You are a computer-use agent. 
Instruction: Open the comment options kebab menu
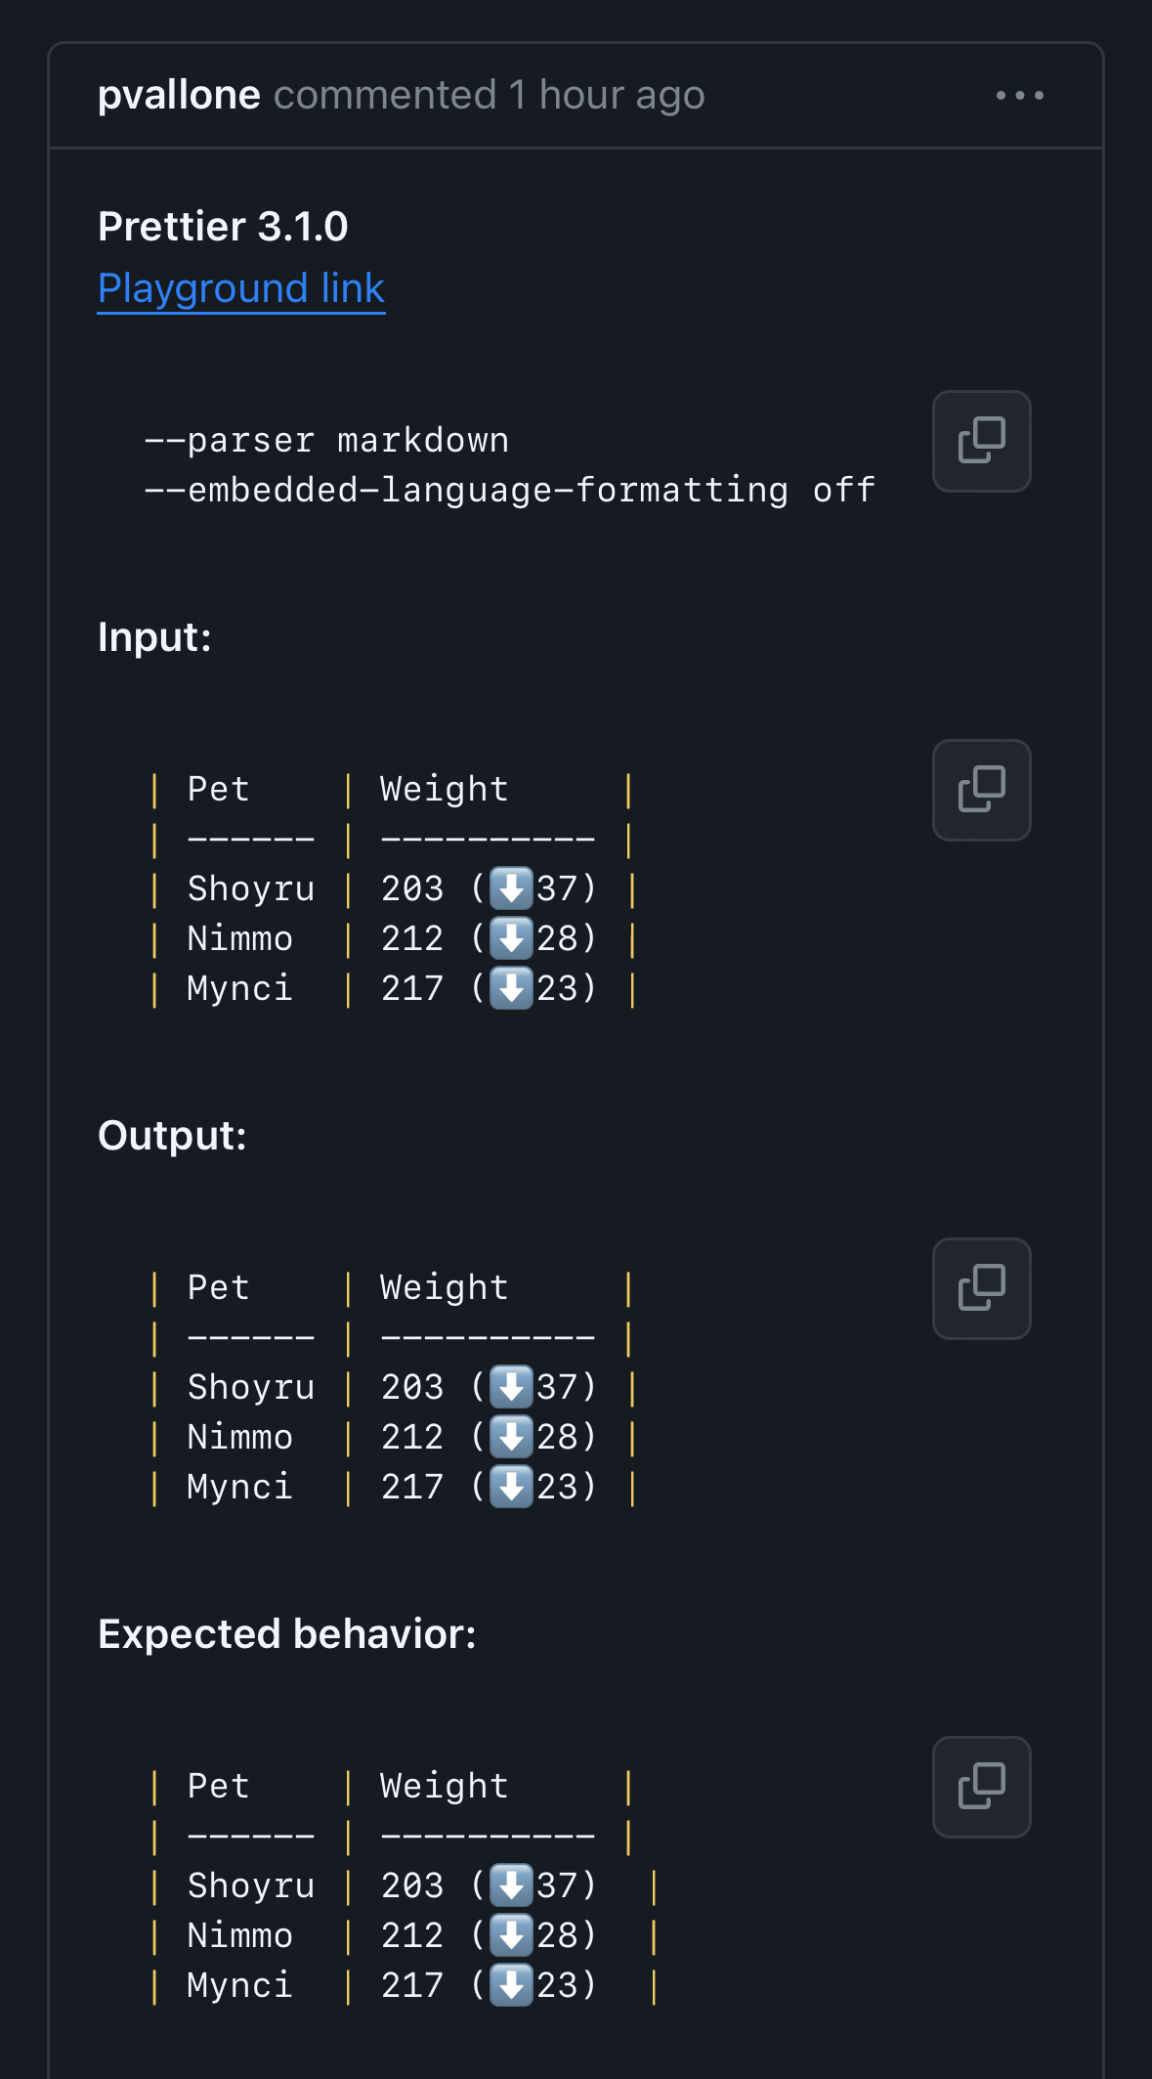1019,94
